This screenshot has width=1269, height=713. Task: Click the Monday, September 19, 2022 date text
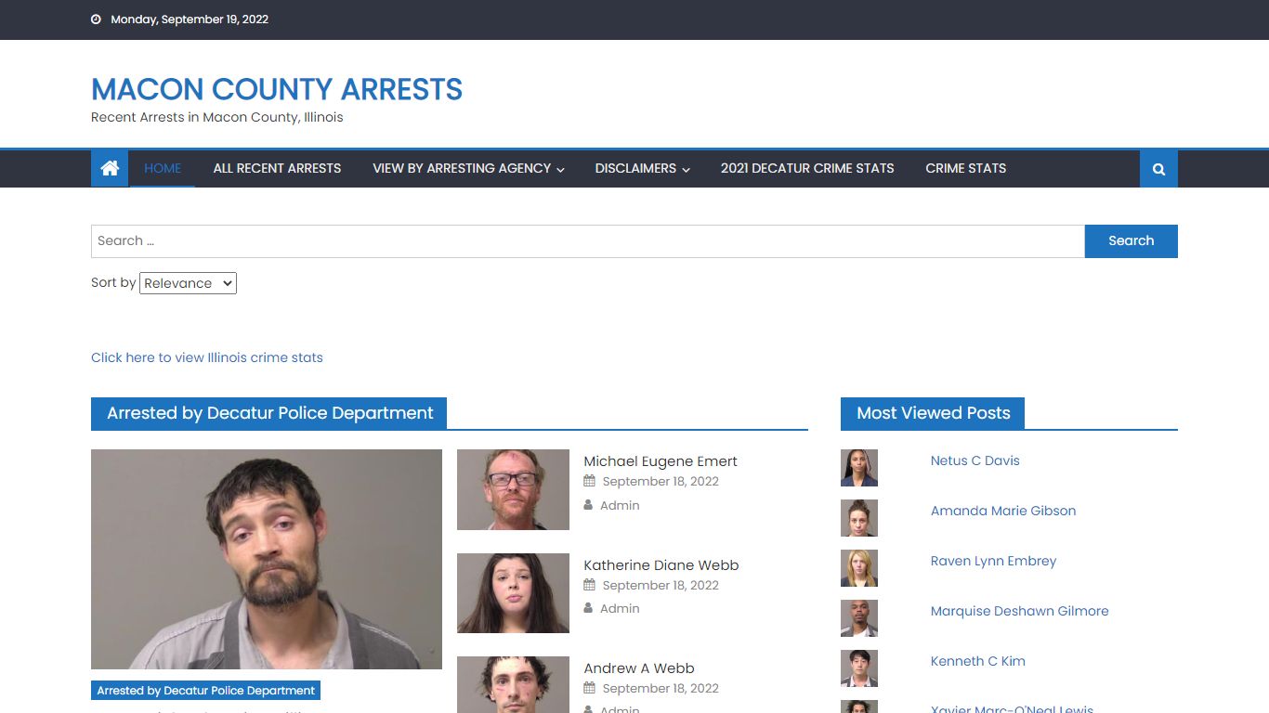(x=190, y=19)
